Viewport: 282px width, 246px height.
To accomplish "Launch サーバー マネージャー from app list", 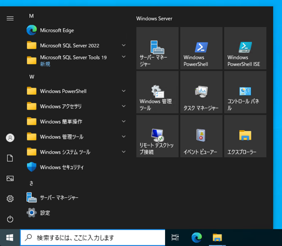I will (76, 198).
